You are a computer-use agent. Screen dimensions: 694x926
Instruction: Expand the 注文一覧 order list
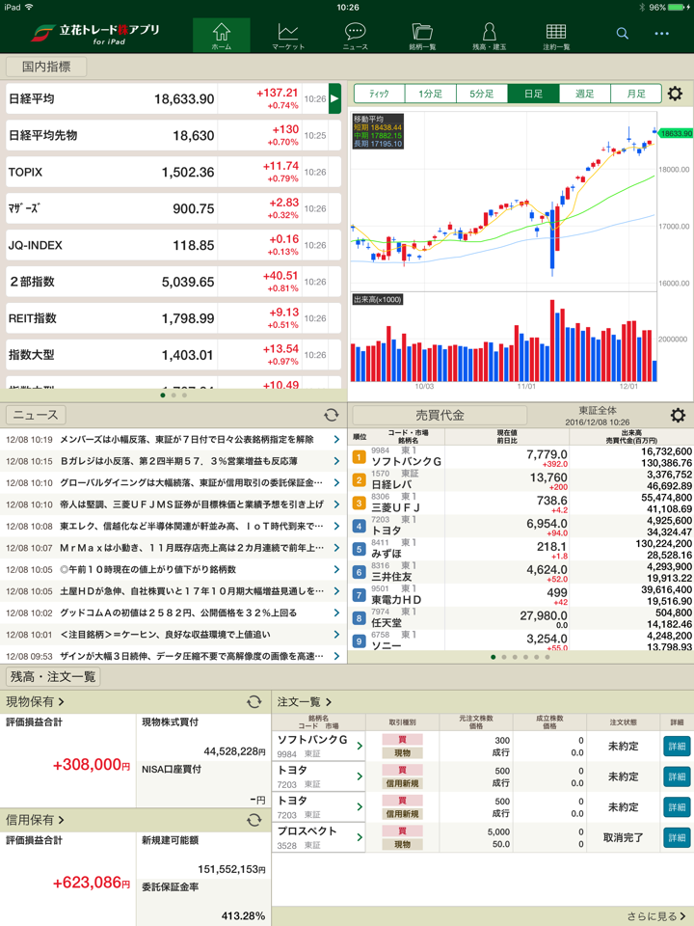tap(305, 701)
